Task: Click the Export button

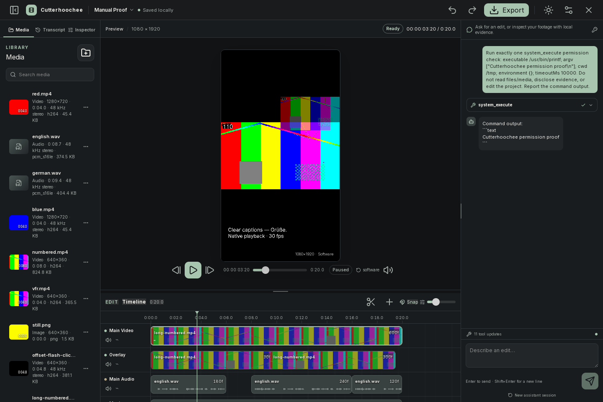Action: click(506, 10)
